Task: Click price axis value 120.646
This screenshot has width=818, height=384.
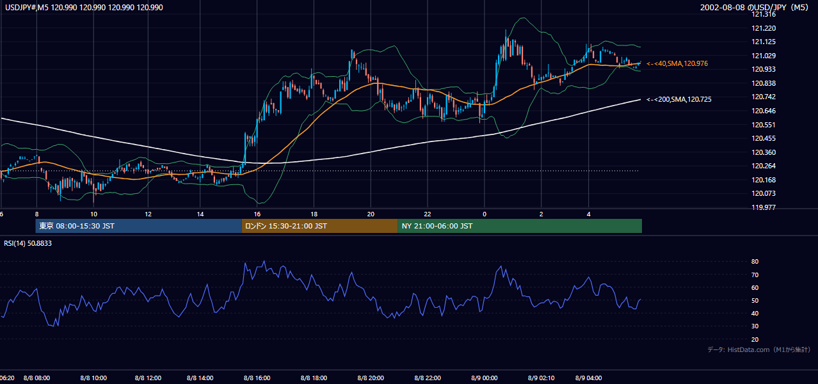Action: pyautogui.click(x=764, y=111)
